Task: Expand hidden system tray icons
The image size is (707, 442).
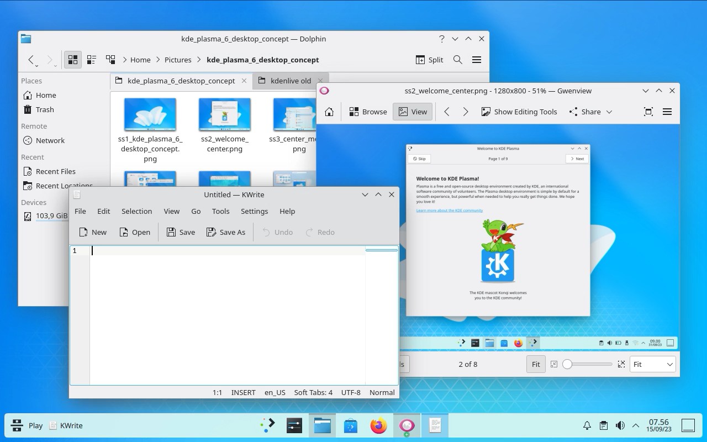Action: [x=635, y=425]
